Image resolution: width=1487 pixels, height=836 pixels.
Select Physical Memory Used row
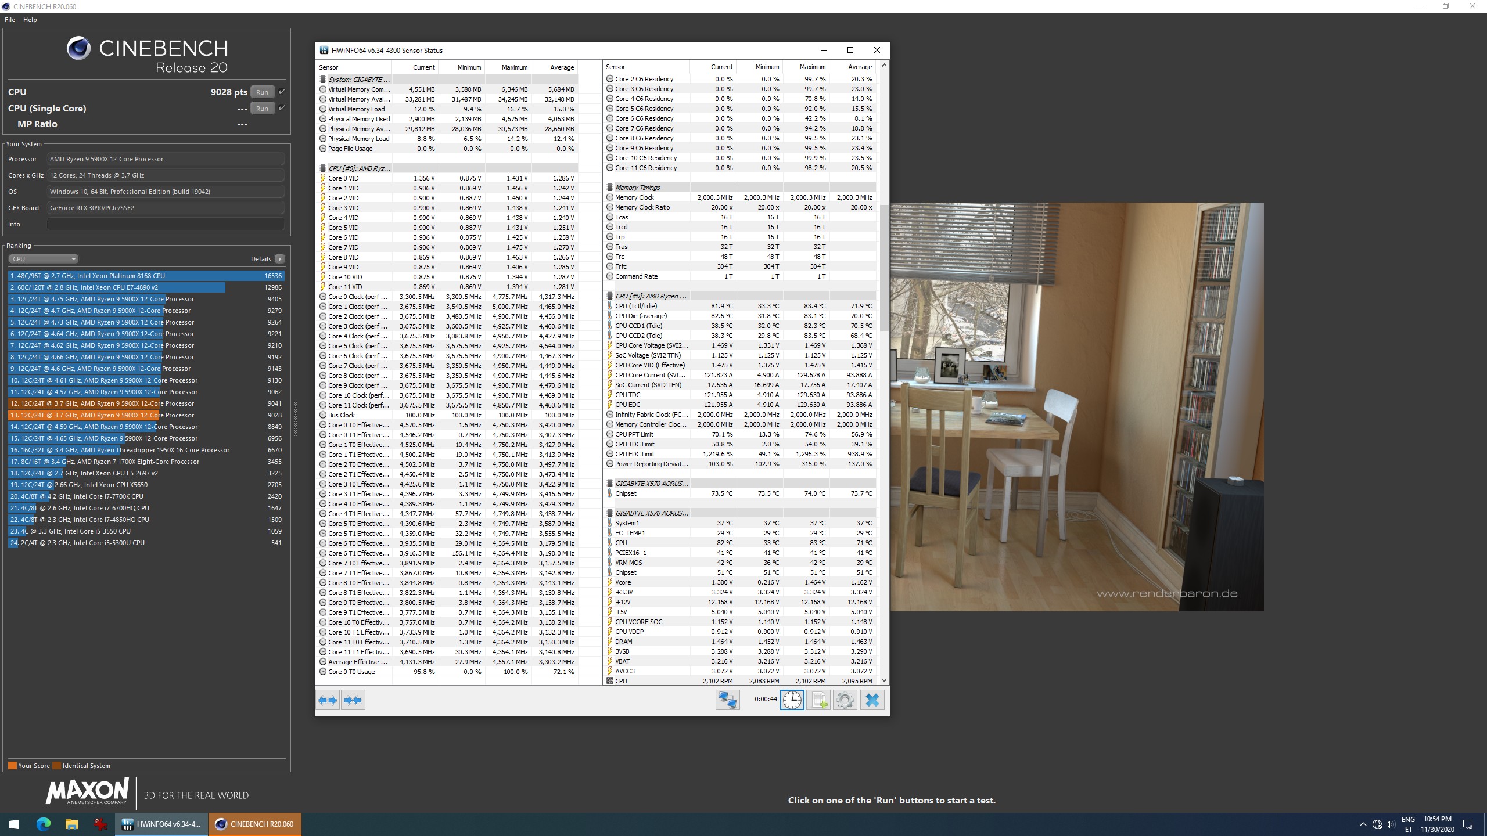(448, 119)
